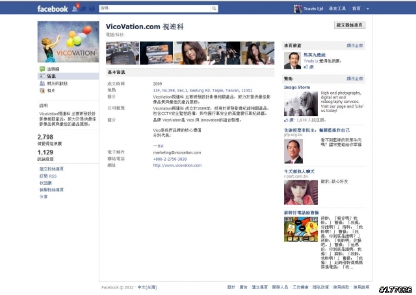
Task: Open the recommended page name link
Action: coord(315,55)
